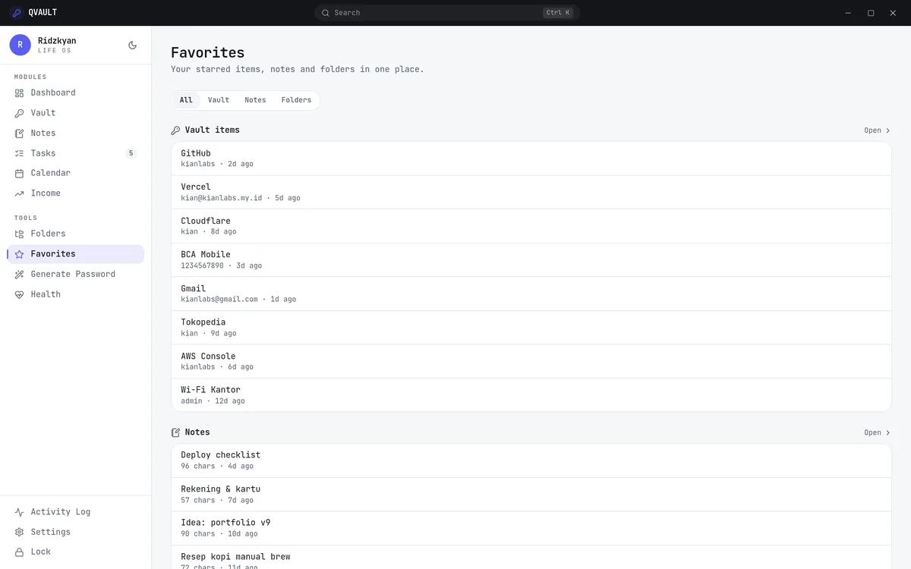Click the Settings gear icon
The height and width of the screenshot is (569, 911).
click(20, 532)
